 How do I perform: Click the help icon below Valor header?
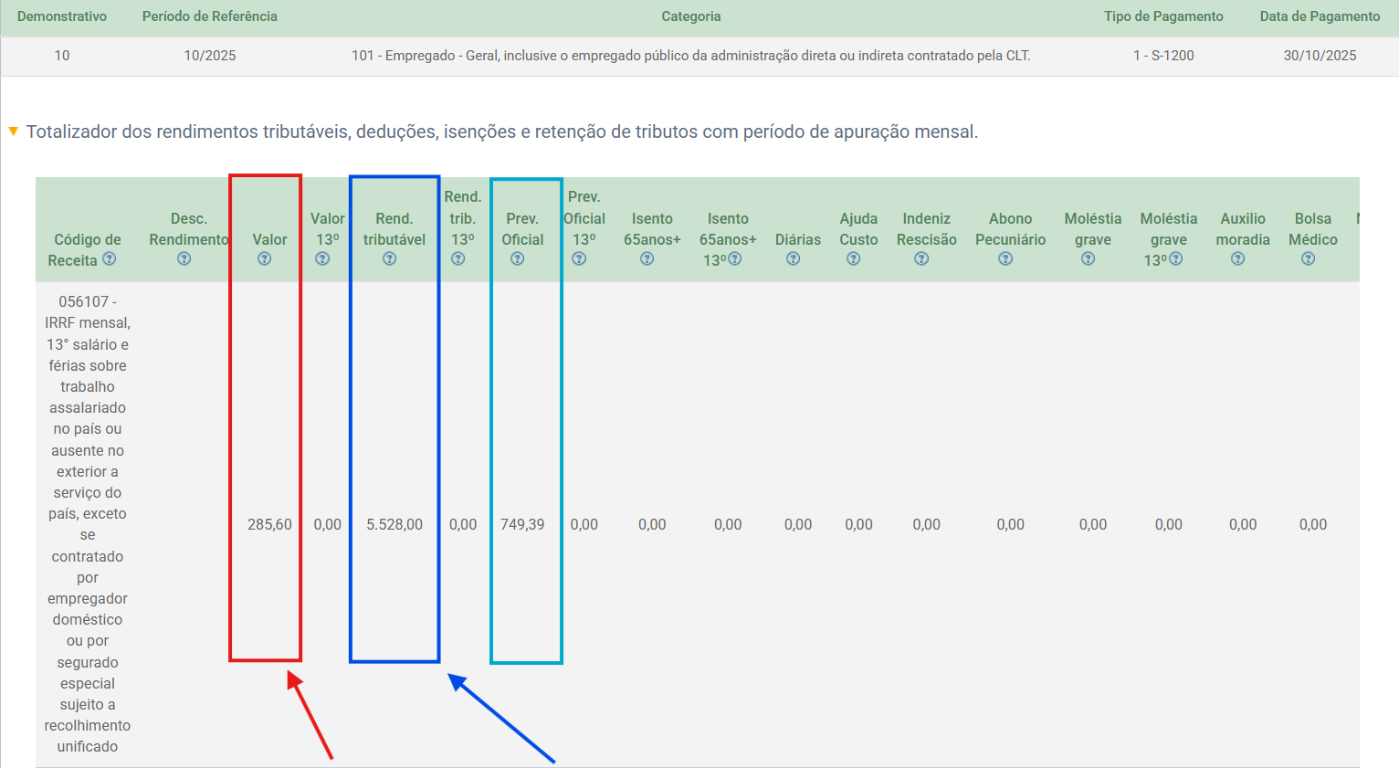coord(265,259)
